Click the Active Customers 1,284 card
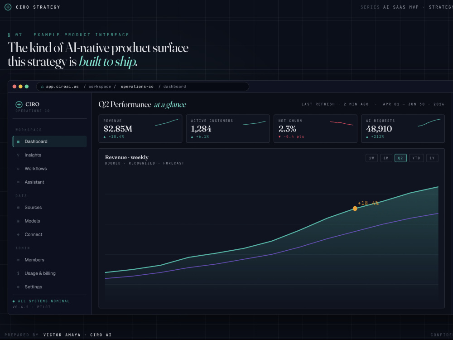The width and height of the screenshot is (453, 340). coord(228,129)
